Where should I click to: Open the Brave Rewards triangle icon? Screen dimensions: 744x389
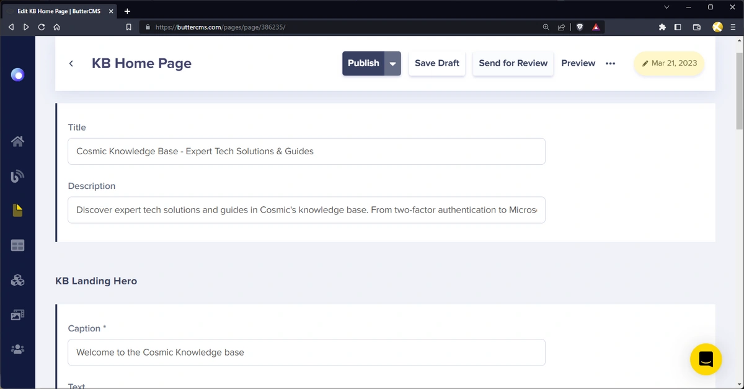coord(595,27)
